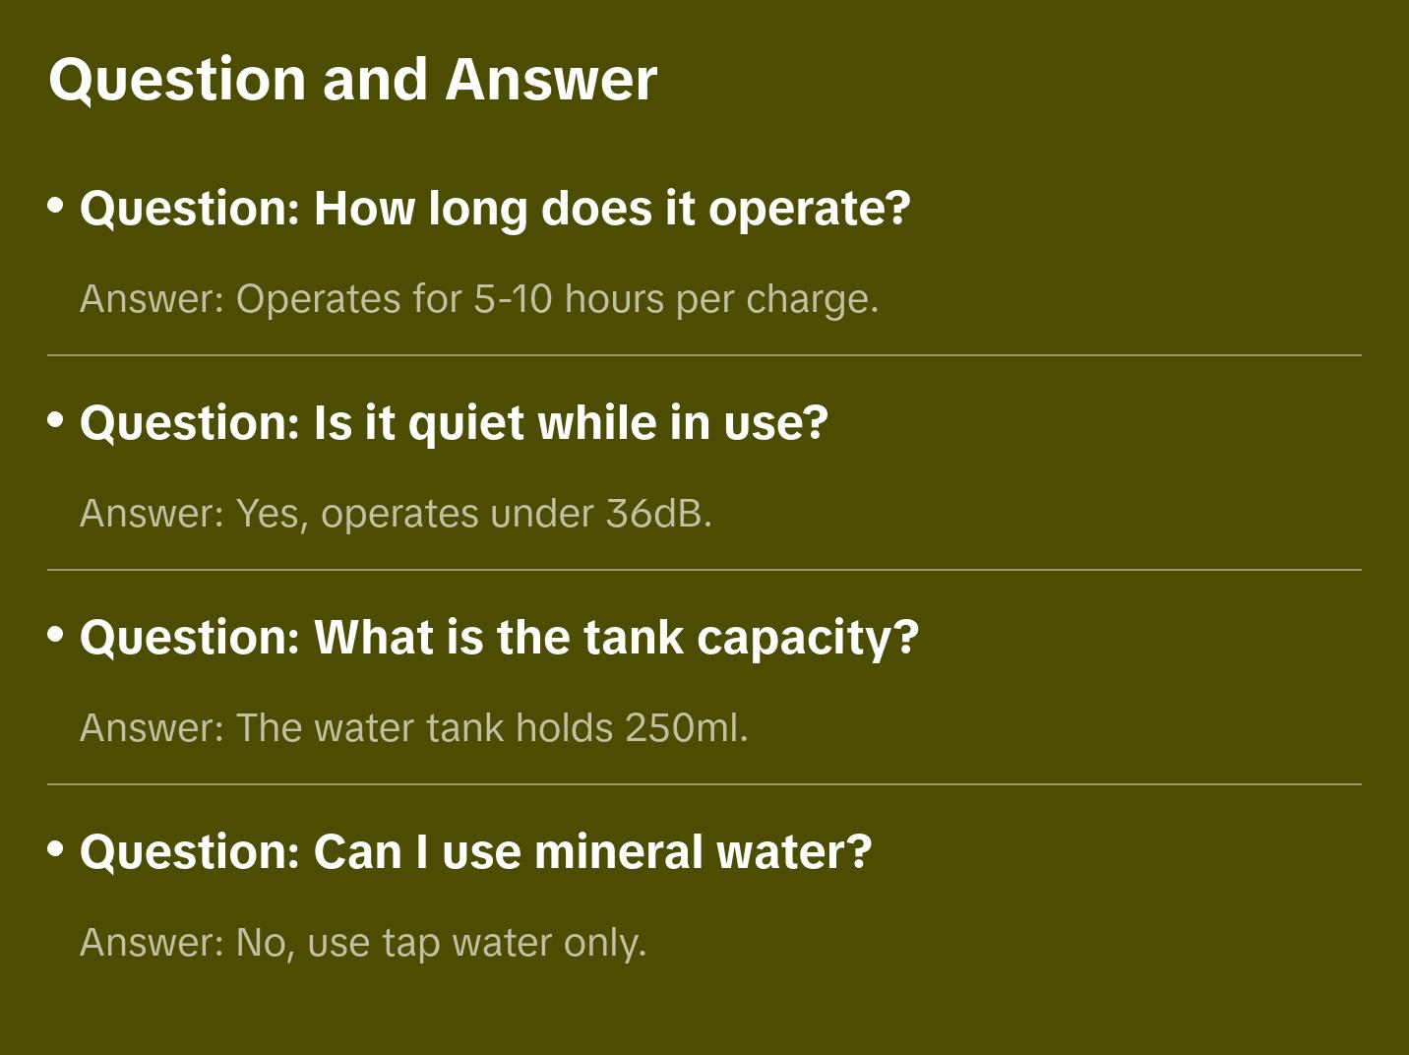The image size is (1409, 1055).
Task: Select the answer line about noise level
Action: [396, 514]
